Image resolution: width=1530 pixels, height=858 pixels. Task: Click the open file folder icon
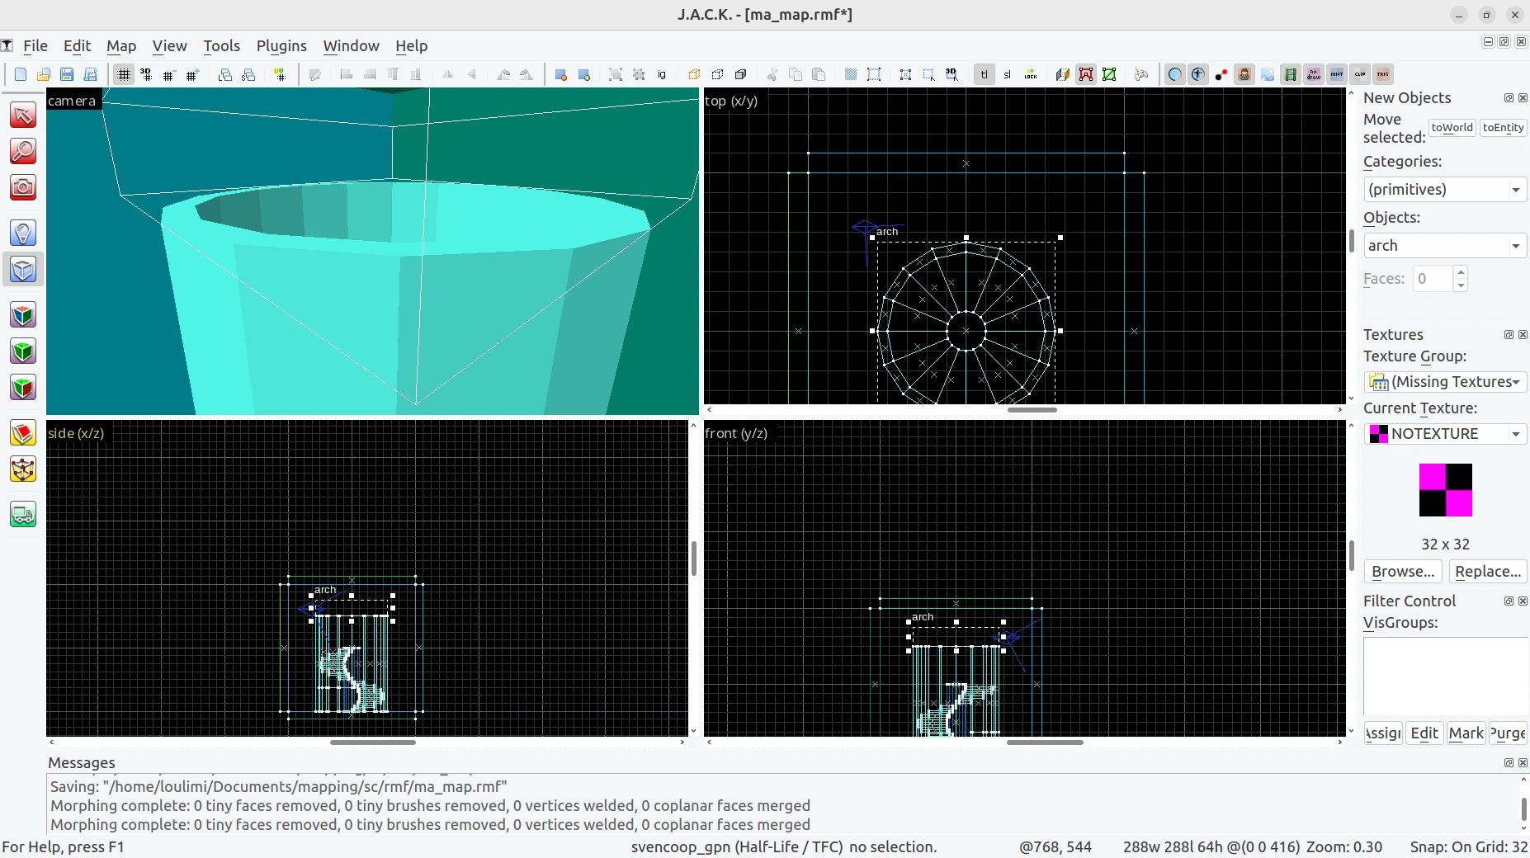44,74
